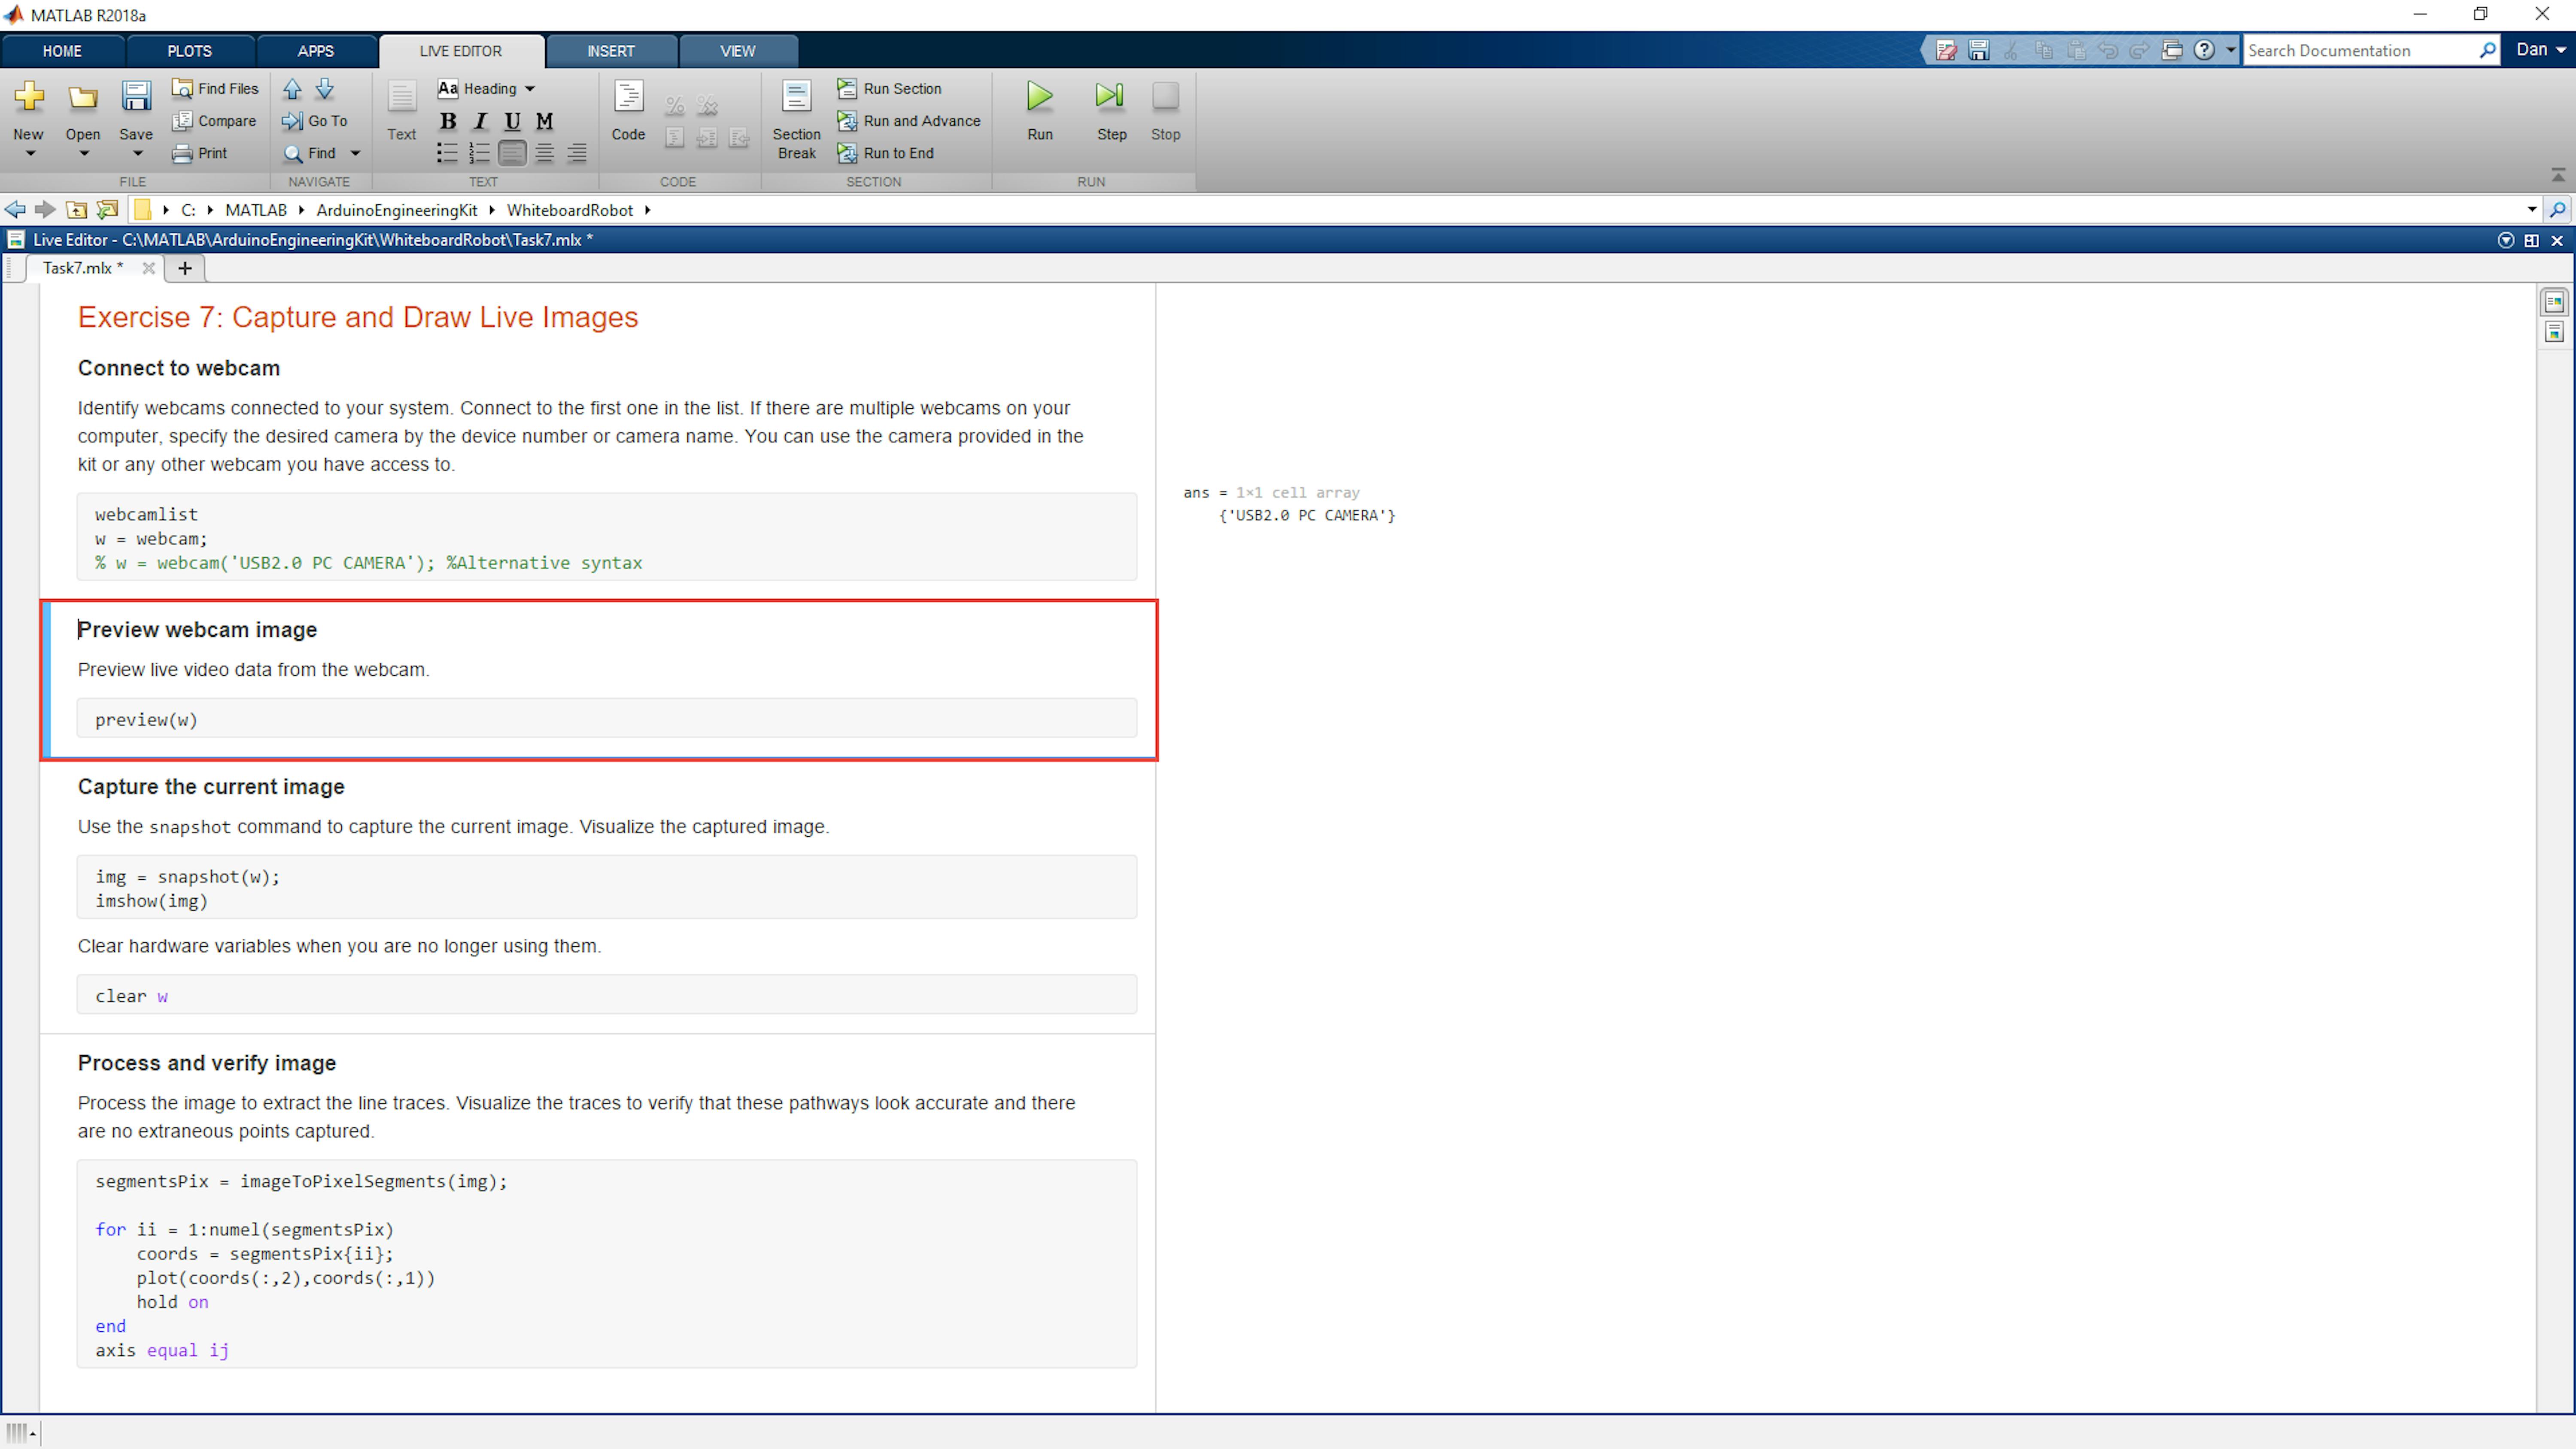
Task: Open Live Editor actions circle menu
Action: tap(2505, 240)
